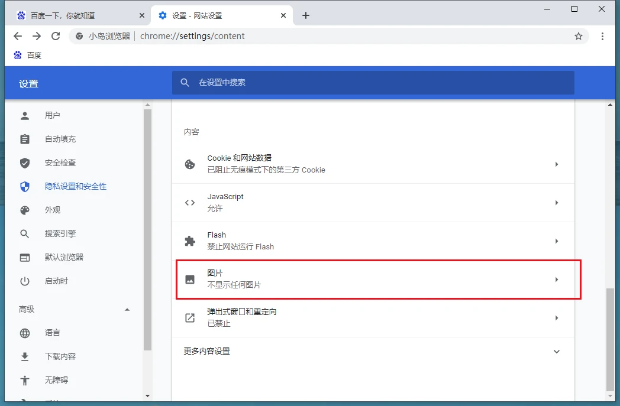Click the Cookie icon in content list
Viewport: 620px width, 406px height.
click(x=190, y=164)
